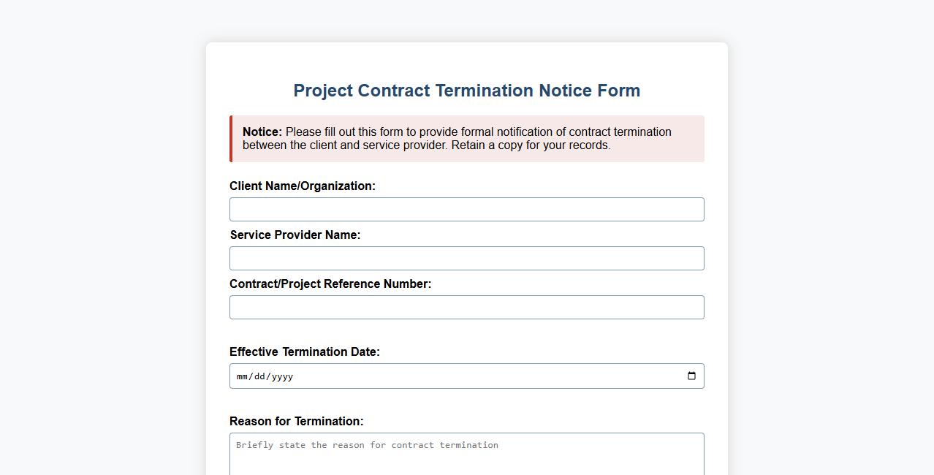Click the Reason for Termination label
934x475 pixels.
(x=295, y=421)
